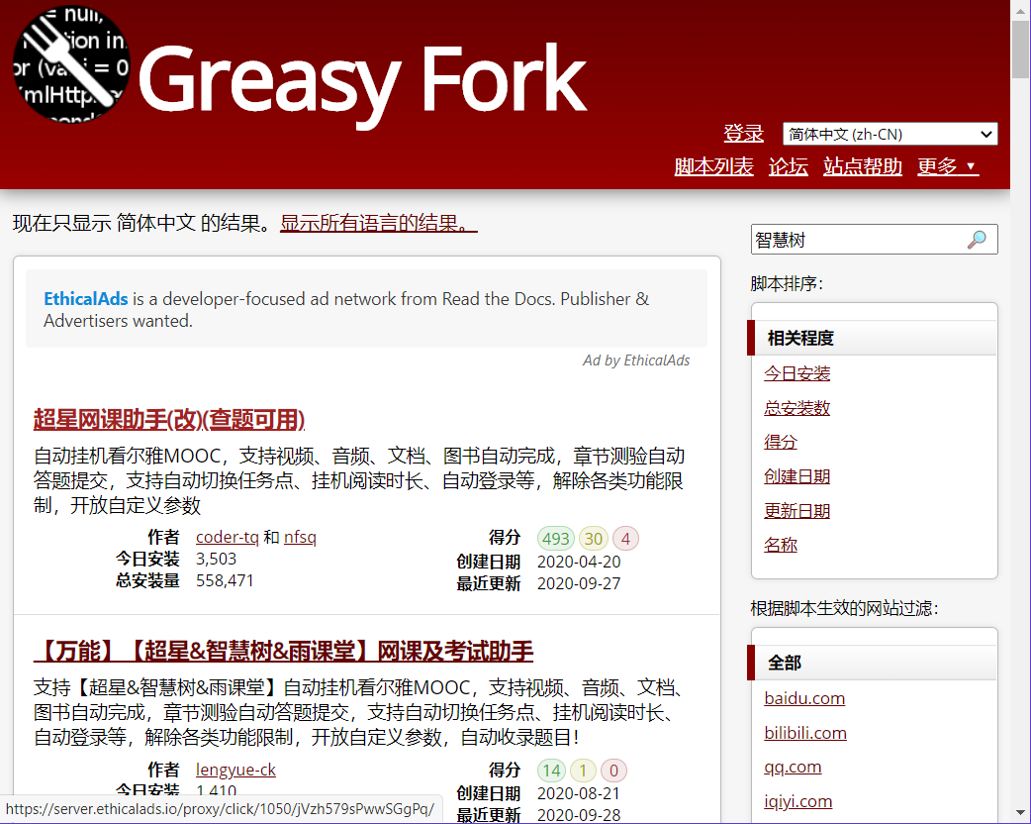Image resolution: width=1031 pixels, height=824 pixels.
Task: Sort scripts by 更新日期
Action: [x=797, y=511]
